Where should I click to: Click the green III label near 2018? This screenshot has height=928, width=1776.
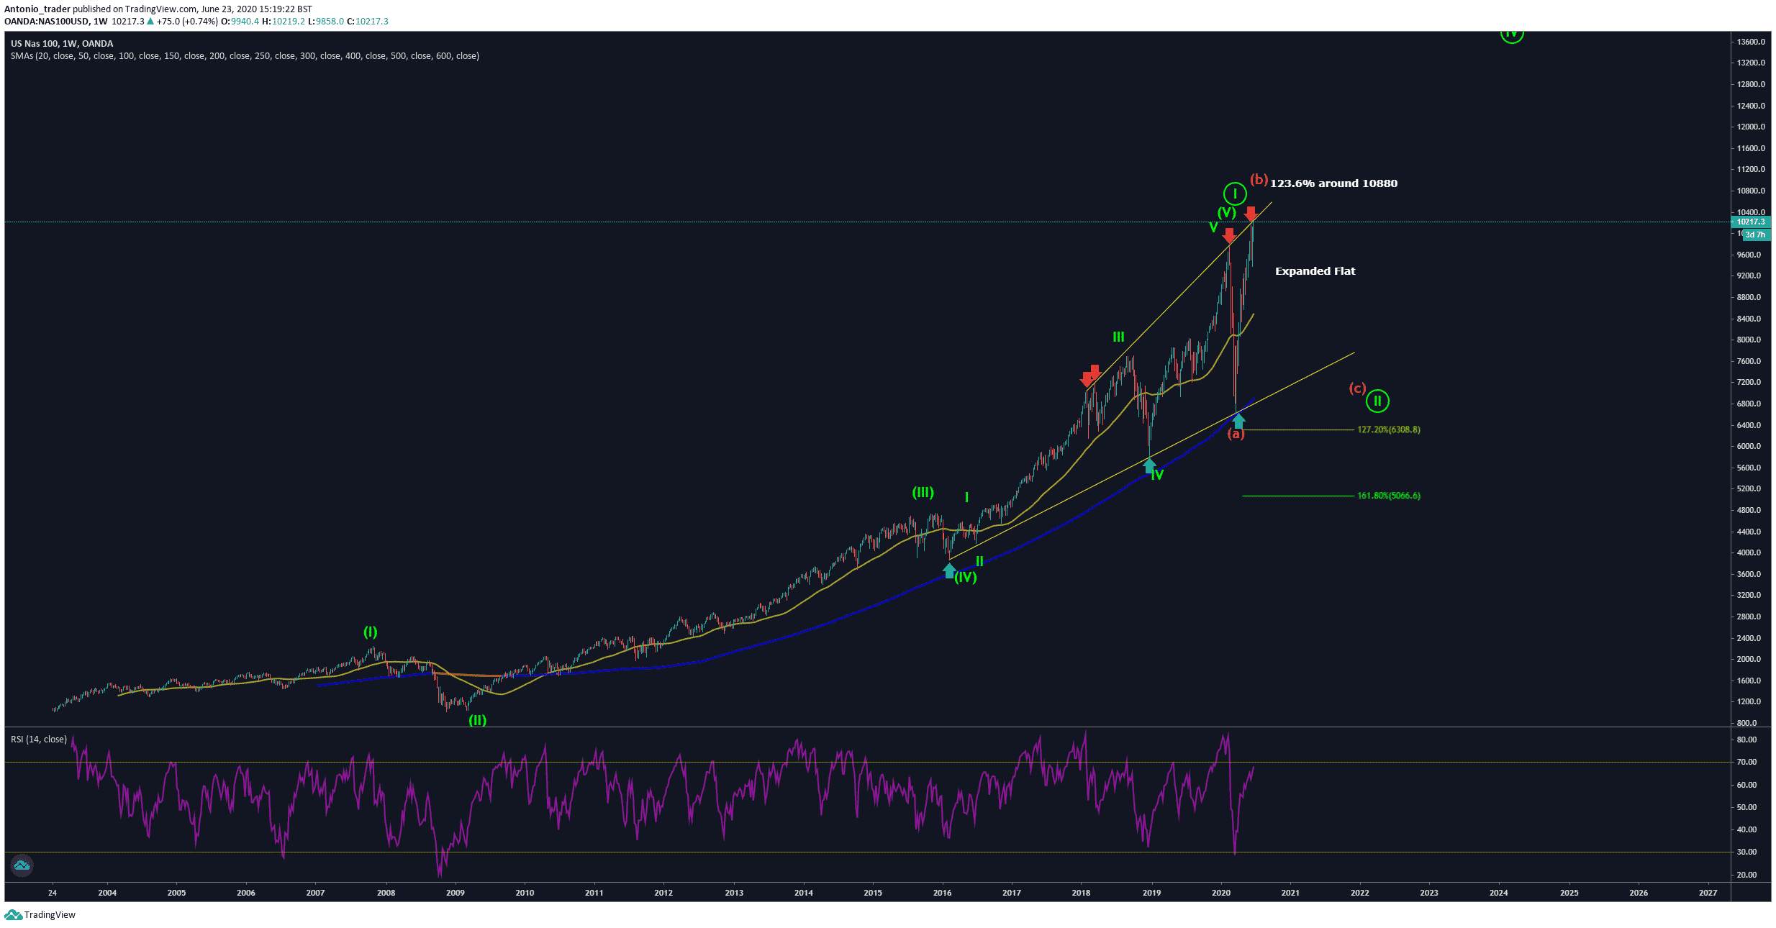point(1118,337)
